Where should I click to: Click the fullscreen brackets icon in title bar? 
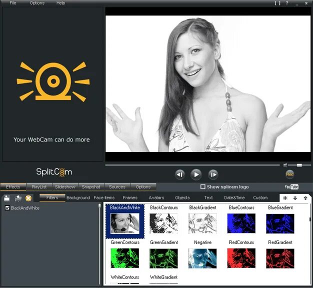277,3
